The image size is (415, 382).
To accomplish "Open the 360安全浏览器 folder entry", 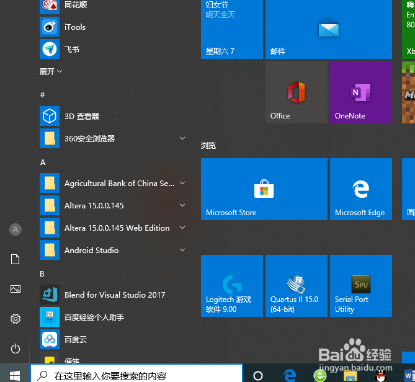I will pyautogui.click(x=114, y=138).
